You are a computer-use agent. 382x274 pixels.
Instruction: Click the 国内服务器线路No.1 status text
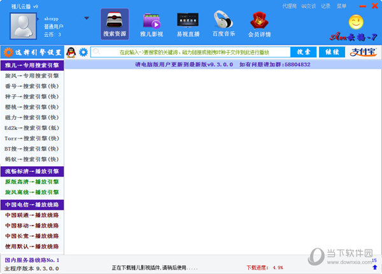32,261
